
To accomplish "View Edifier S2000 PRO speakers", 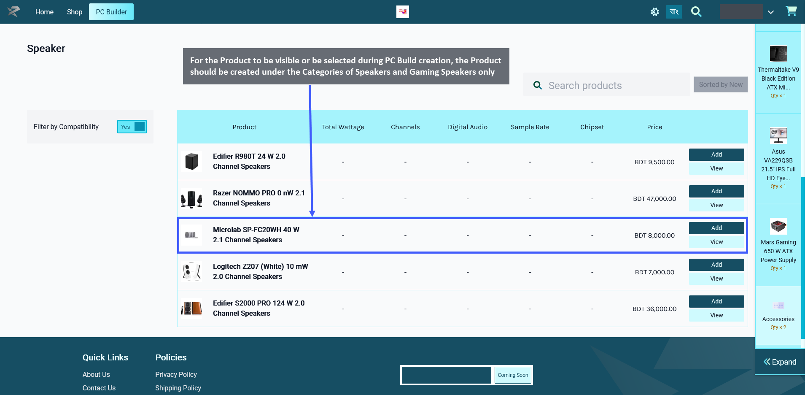I will pyautogui.click(x=716, y=315).
